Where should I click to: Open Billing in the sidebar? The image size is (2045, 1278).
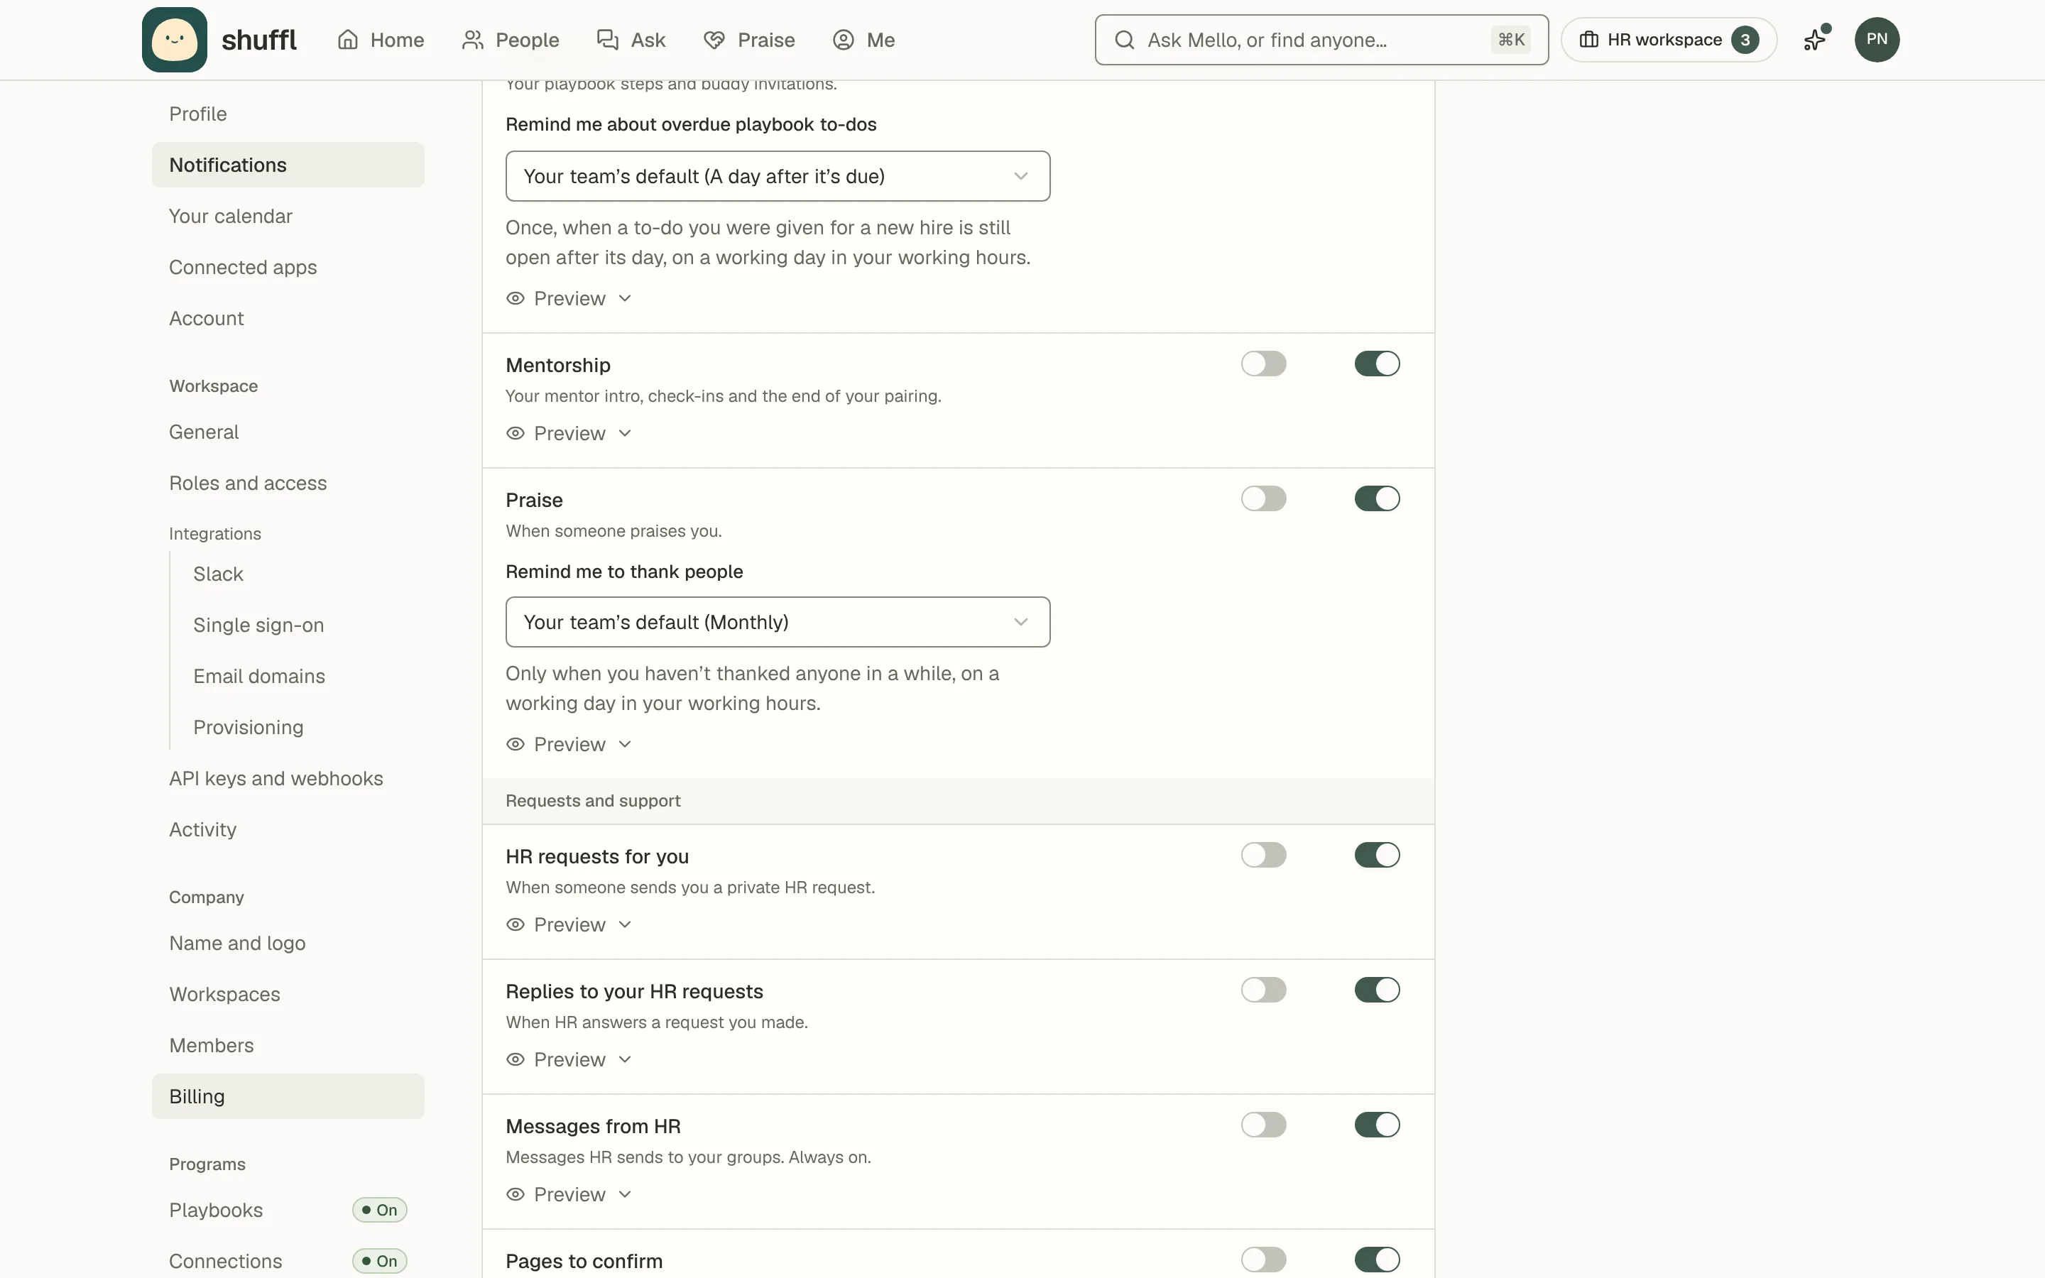point(288,1096)
